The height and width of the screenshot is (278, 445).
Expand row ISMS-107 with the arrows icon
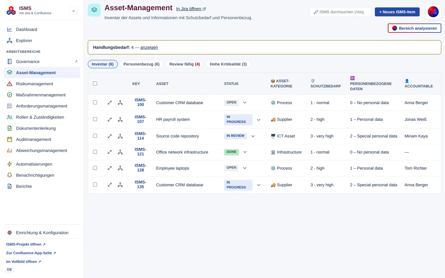tap(110, 120)
